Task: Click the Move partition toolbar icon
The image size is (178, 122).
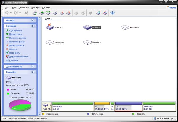Action: [41, 13]
